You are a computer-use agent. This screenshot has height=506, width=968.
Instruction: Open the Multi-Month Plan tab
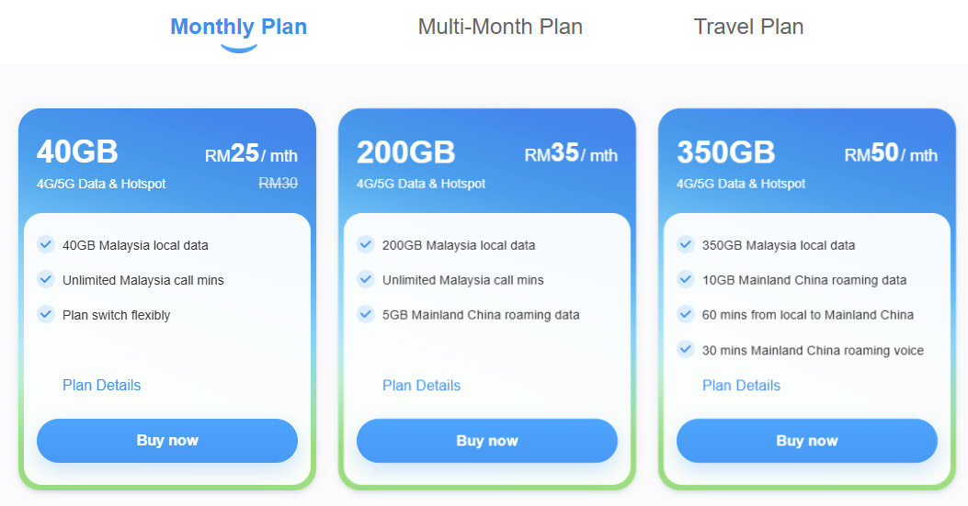[x=500, y=27]
